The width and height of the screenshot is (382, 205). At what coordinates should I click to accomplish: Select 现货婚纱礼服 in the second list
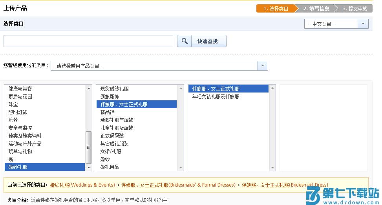115,89
